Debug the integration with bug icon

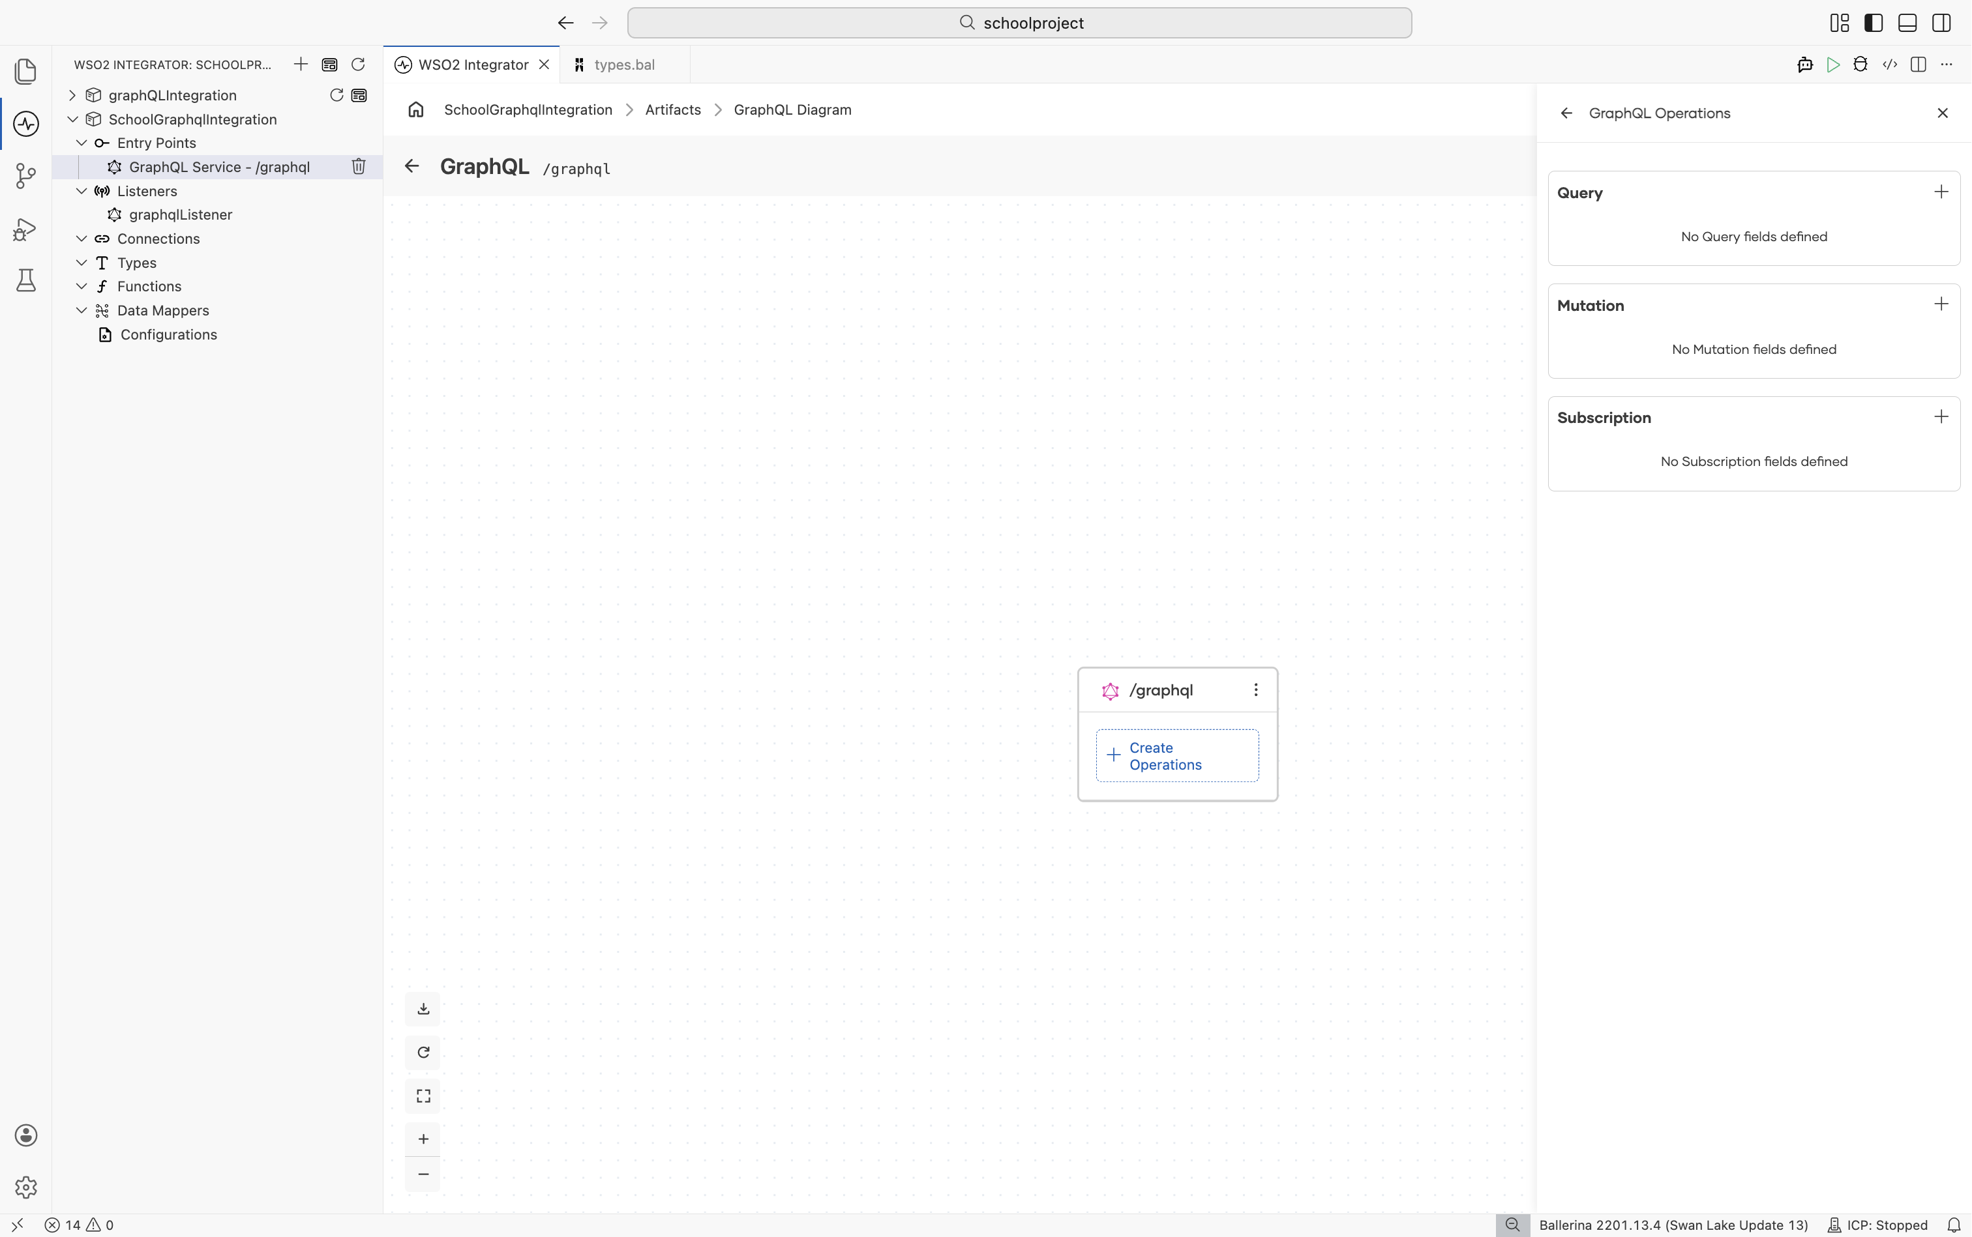point(1860,65)
